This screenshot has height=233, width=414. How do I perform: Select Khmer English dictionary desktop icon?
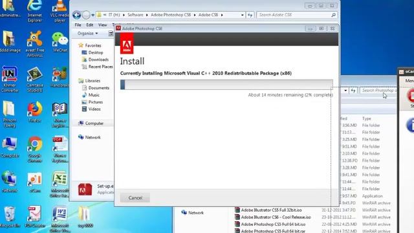[60, 115]
